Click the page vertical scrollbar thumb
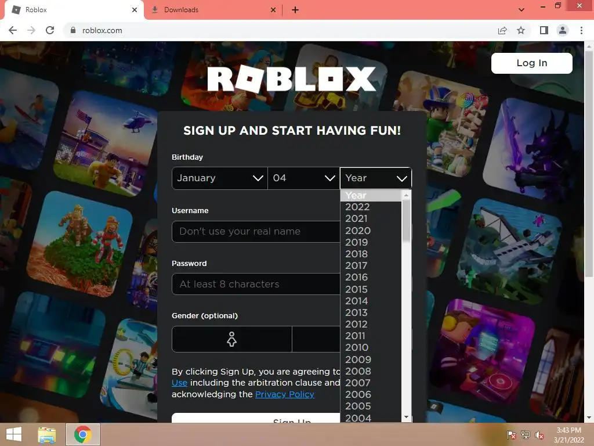The width and height of the screenshot is (594, 446). click(589, 163)
